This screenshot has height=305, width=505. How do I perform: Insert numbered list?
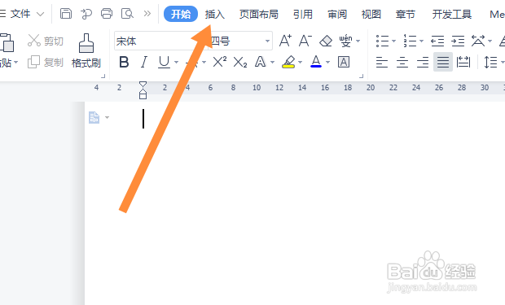[x=410, y=41]
